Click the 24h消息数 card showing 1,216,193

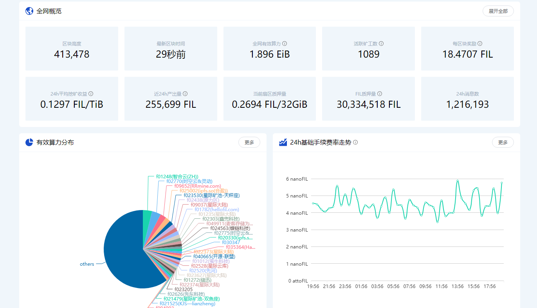pyautogui.click(x=467, y=99)
